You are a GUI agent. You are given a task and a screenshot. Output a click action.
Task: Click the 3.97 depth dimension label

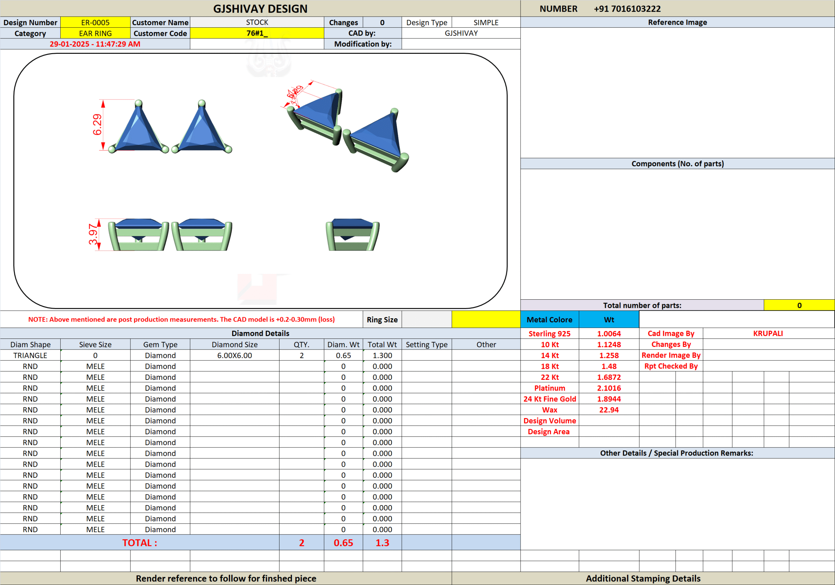click(93, 234)
